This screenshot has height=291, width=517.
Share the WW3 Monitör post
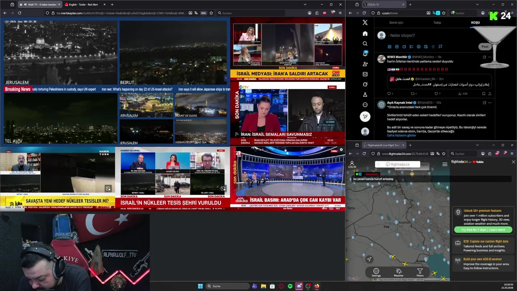point(490,94)
